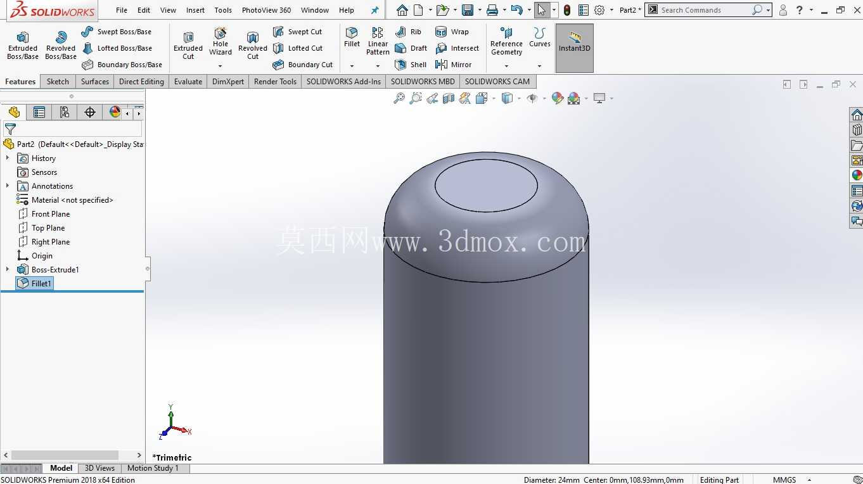This screenshot has height=484, width=863.
Task: Expand the Boss-Extrude1 feature node
Action: 8,269
